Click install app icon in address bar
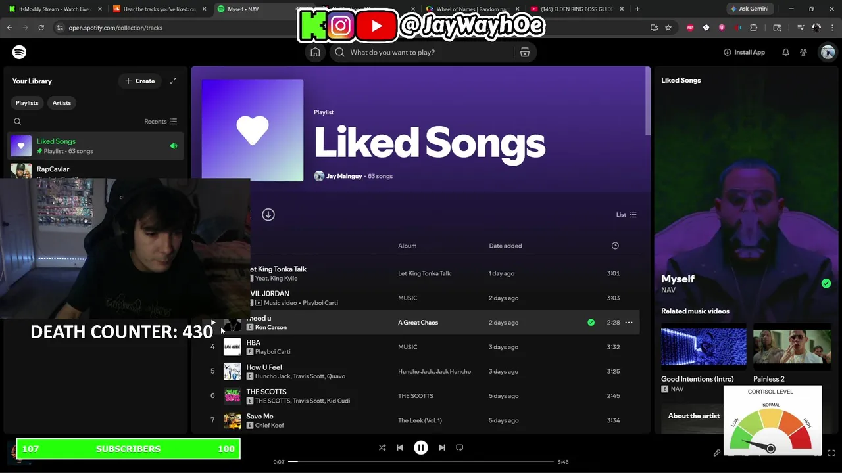842x473 pixels. click(654, 28)
